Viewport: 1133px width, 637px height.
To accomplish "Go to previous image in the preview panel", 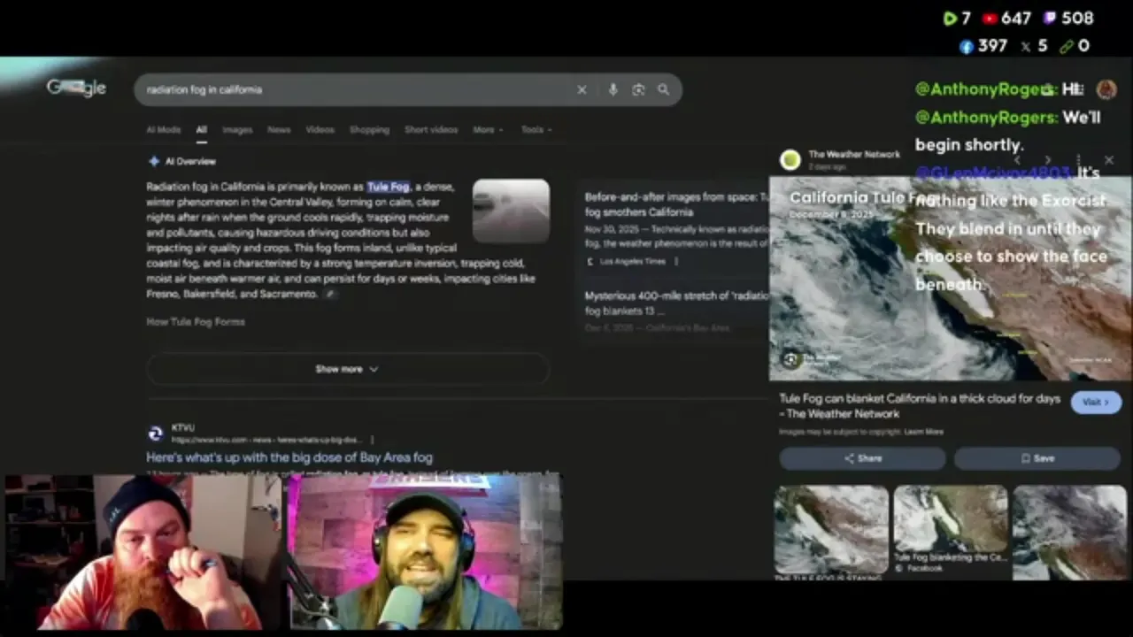I will click(1018, 160).
